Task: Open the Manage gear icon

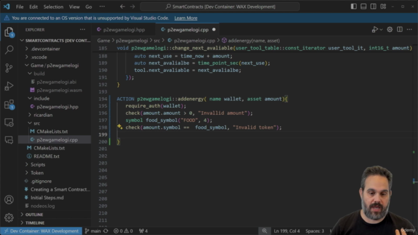Action: coord(8,217)
